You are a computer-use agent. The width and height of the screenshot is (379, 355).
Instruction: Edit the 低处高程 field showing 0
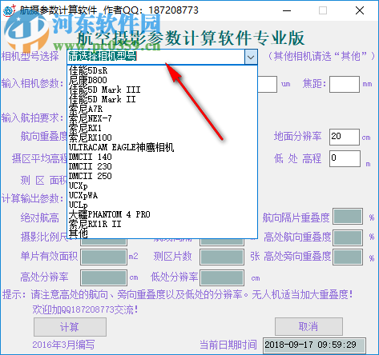[345, 159]
